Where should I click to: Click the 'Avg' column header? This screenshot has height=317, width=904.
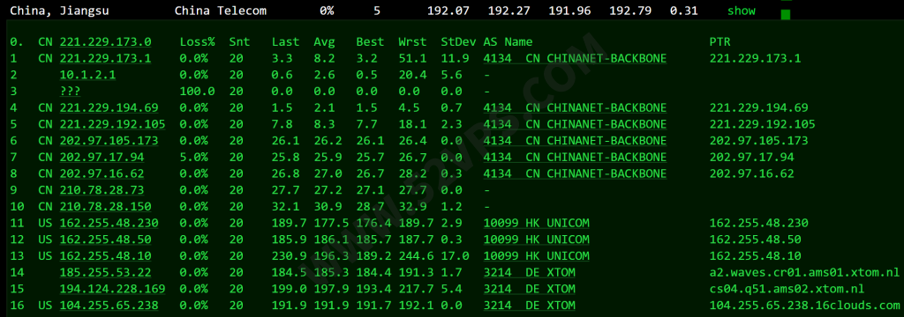click(x=324, y=42)
